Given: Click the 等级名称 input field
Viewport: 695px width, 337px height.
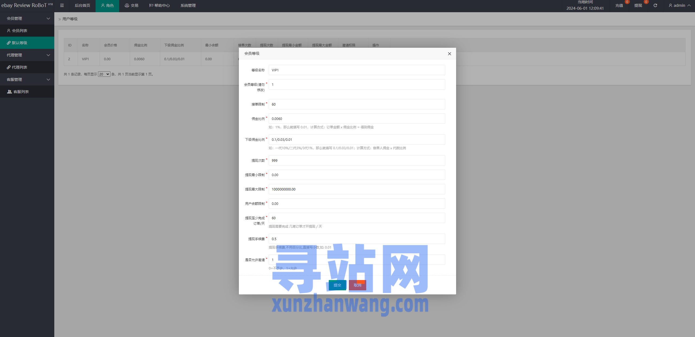Looking at the screenshot, I should click(357, 70).
